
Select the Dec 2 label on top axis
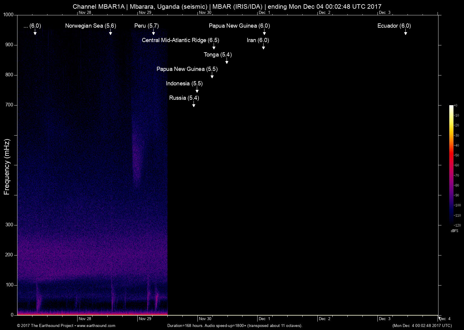pos(324,12)
